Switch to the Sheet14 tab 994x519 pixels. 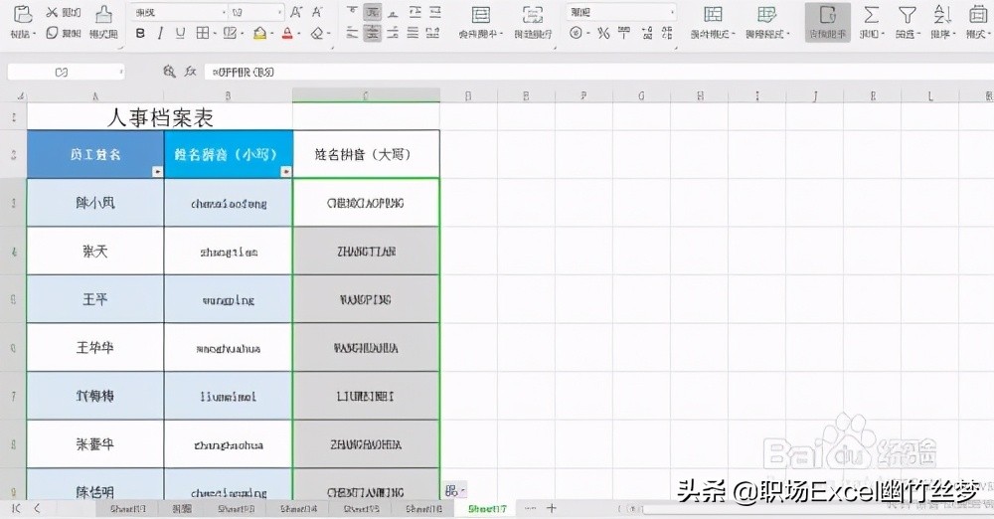tap(298, 509)
